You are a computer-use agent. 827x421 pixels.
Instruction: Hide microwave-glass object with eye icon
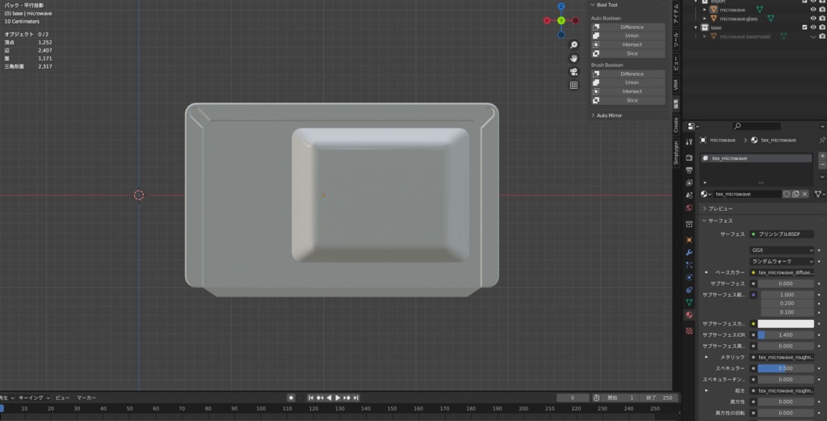(x=812, y=19)
